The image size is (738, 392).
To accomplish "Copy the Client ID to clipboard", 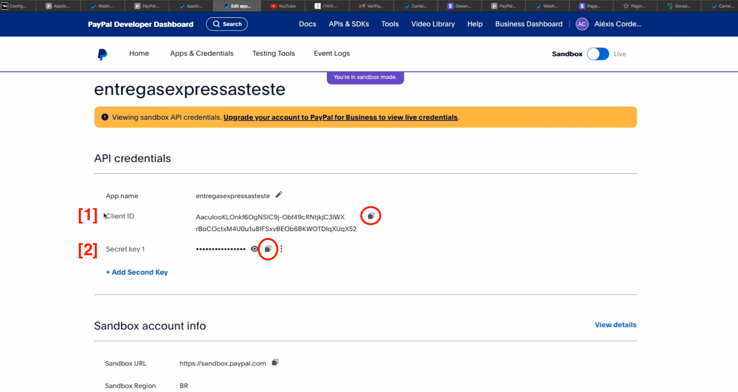I will 371,216.
